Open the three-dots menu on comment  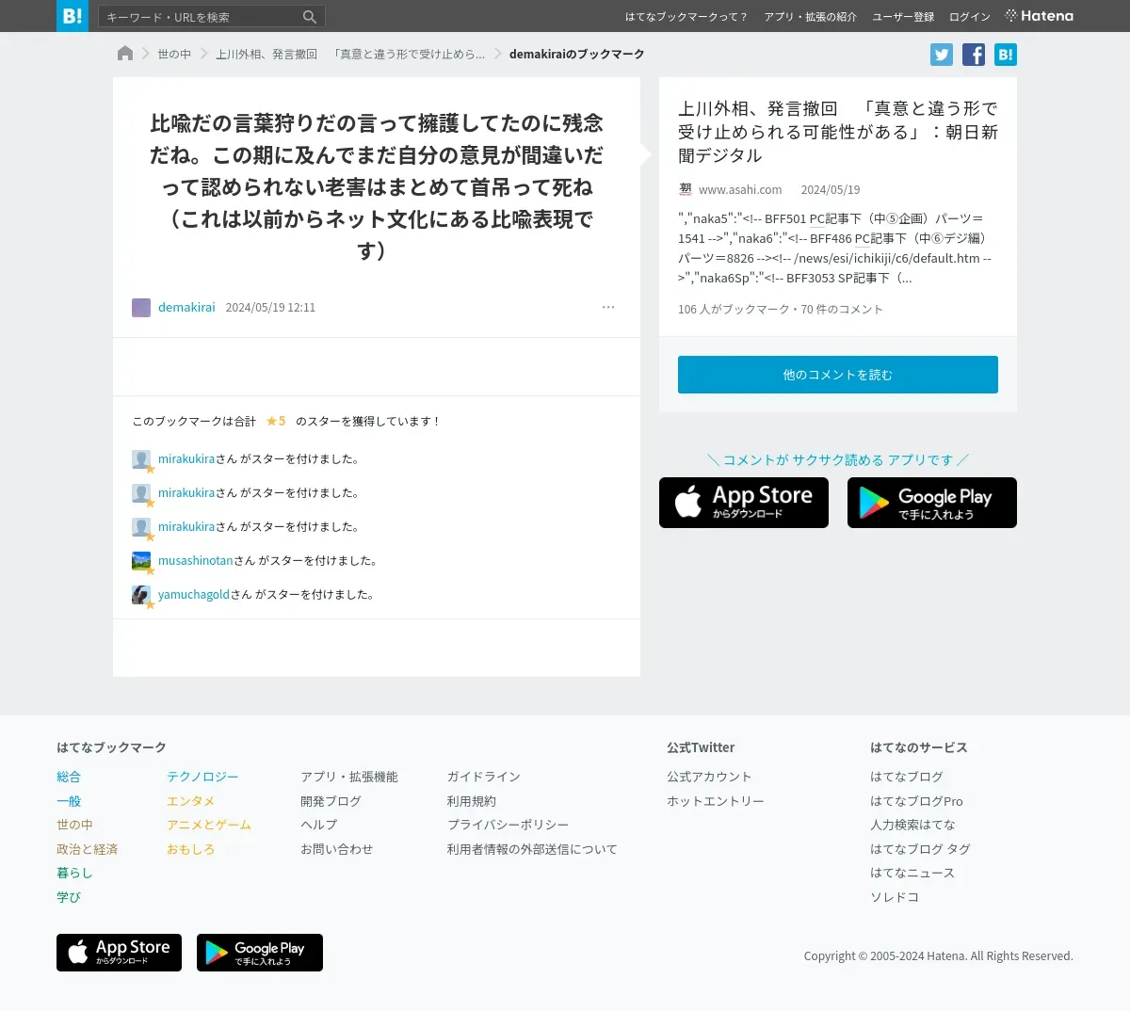(608, 307)
